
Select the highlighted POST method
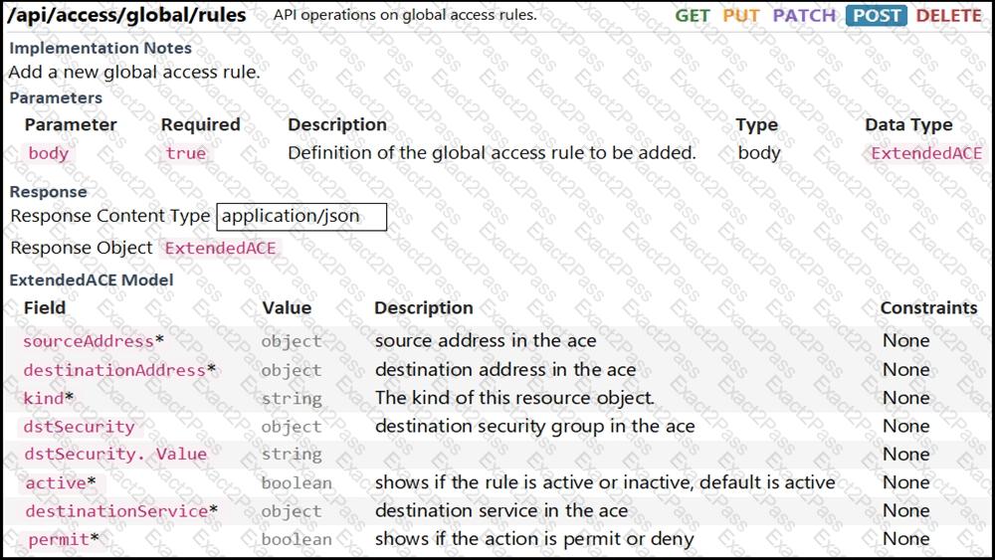[x=877, y=15]
